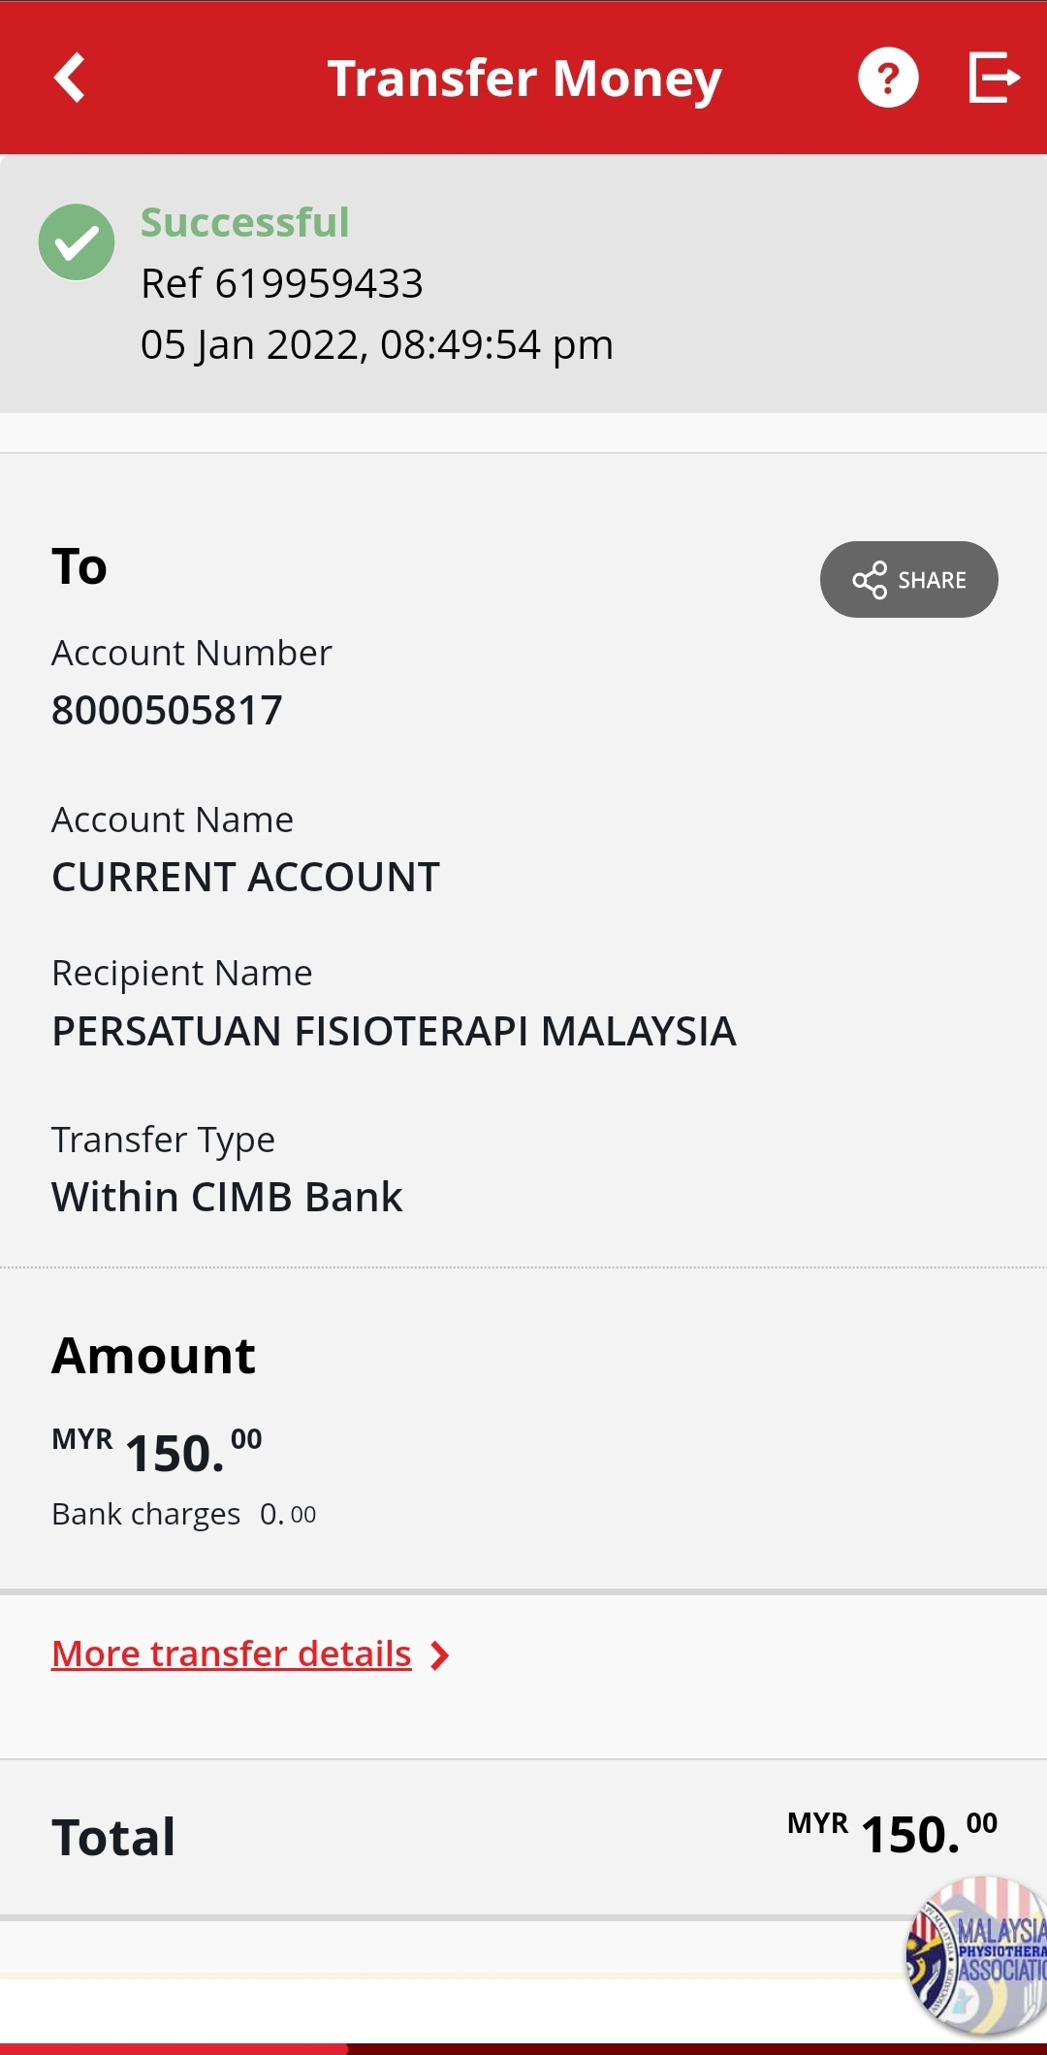Click the logout icon in the header
This screenshot has height=2055, width=1047.
click(994, 78)
